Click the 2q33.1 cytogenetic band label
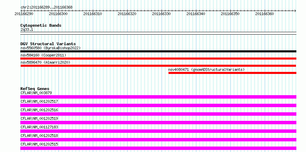 pos(27,30)
